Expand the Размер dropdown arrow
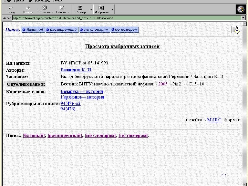Screen dimensions: 248x186 point(91,9)
